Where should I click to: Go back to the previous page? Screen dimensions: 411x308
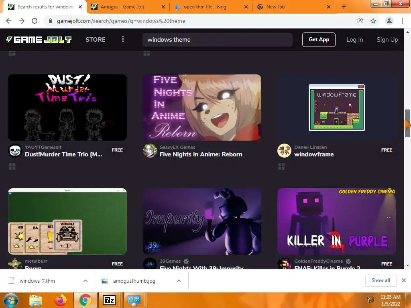pyautogui.click(x=9, y=21)
